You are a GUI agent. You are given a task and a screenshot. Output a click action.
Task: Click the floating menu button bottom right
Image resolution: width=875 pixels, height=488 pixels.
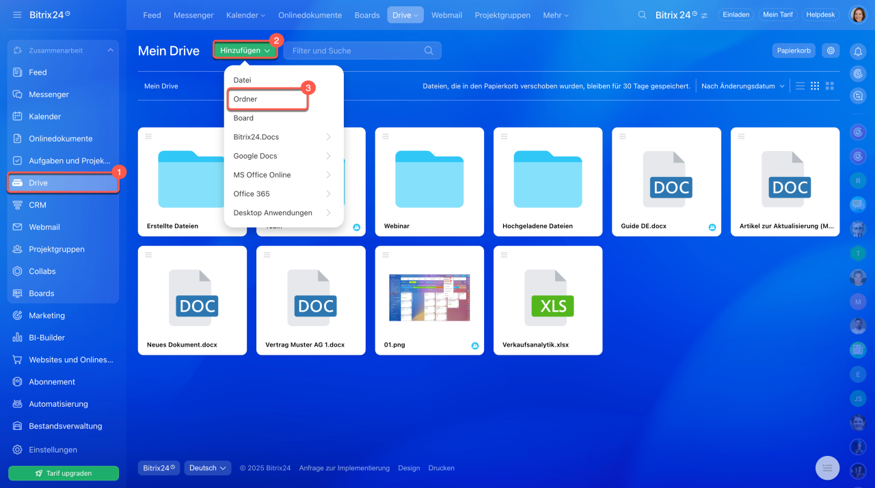827,467
